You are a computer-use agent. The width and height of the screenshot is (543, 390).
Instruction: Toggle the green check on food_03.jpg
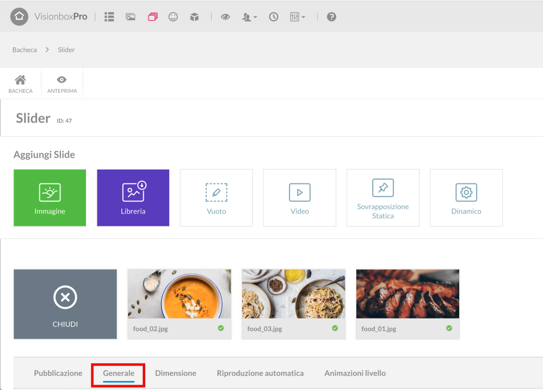click(335, 328)
